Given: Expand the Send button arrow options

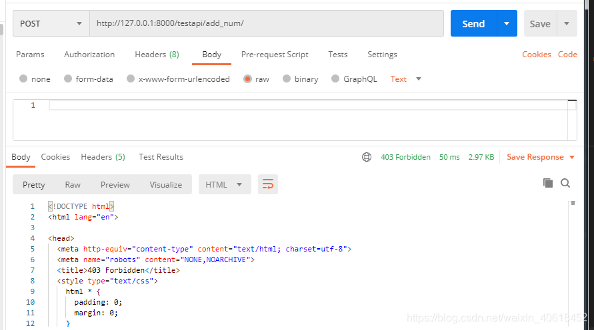Looking at the screenshot, I should pos(507,23).
